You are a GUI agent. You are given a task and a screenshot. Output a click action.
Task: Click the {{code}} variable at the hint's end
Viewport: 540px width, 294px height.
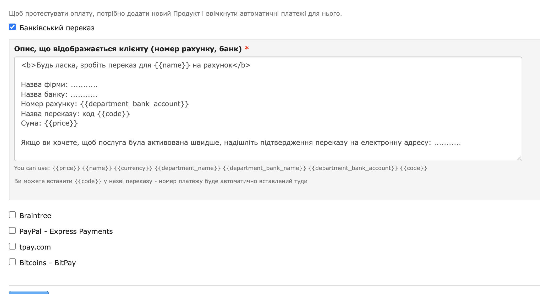(x=414, y=168)
